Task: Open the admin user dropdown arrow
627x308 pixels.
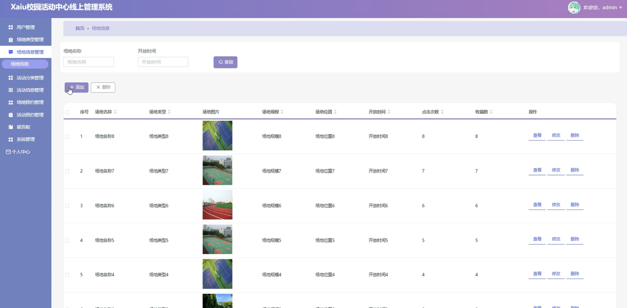Action: click(x=621, y=8)
